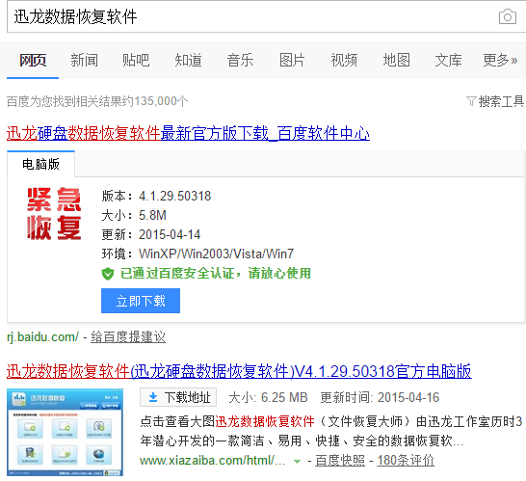Click the 180条评价 link

pyautogui.click(x=406, y=461)
